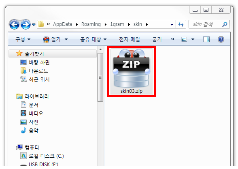Toggle the preview pane icon

(206, 39)
